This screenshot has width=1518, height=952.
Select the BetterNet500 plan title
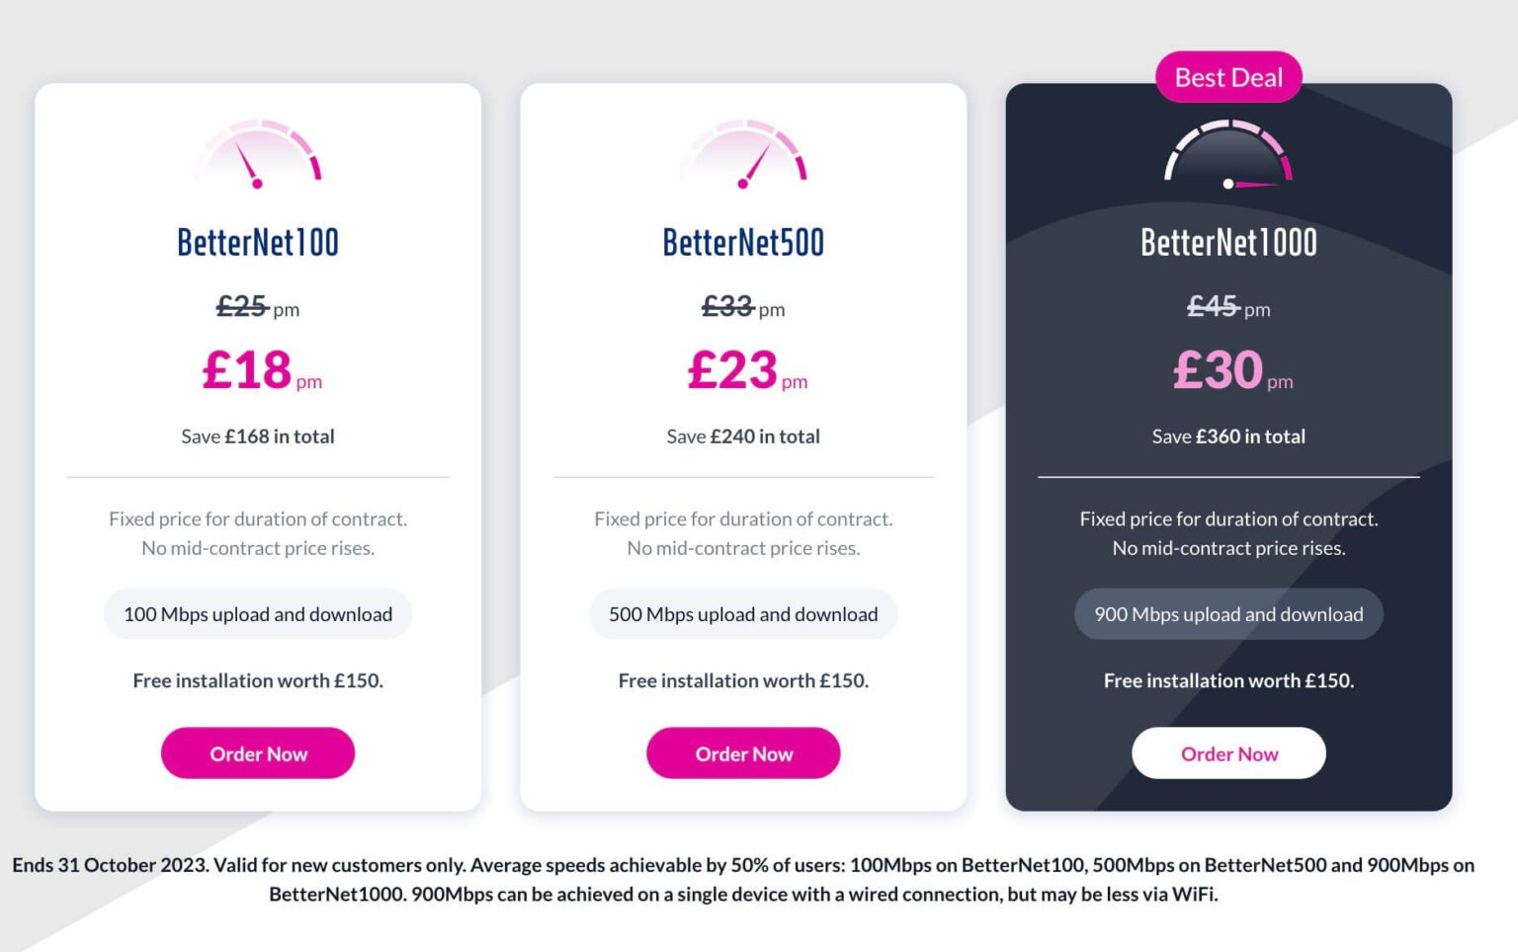pos(743,240)
